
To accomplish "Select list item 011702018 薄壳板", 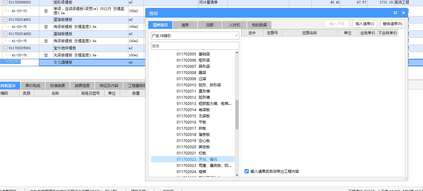I will [193, 135].
